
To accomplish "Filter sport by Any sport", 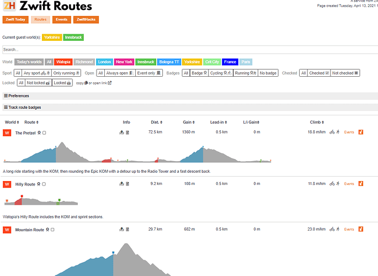I will tap(36, 73).
